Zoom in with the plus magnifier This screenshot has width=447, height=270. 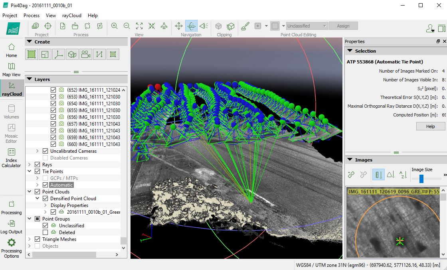click(114, 26)
